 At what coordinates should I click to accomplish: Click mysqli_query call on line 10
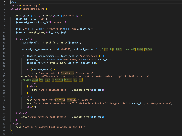[49, 32]
